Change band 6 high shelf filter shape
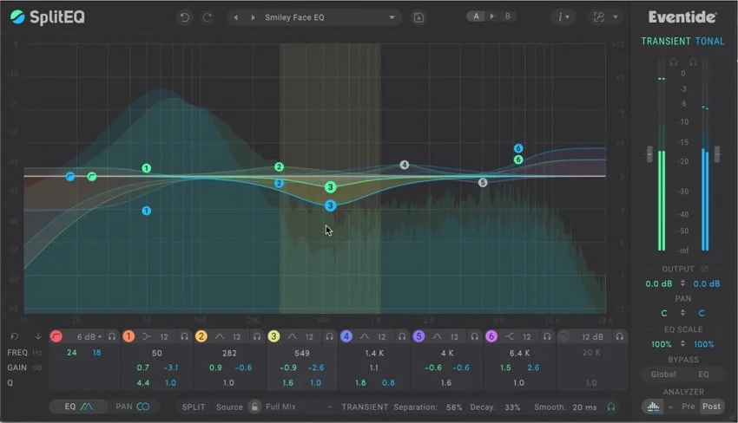This screenshot has height=423, width=738. [x=510, y=336]
